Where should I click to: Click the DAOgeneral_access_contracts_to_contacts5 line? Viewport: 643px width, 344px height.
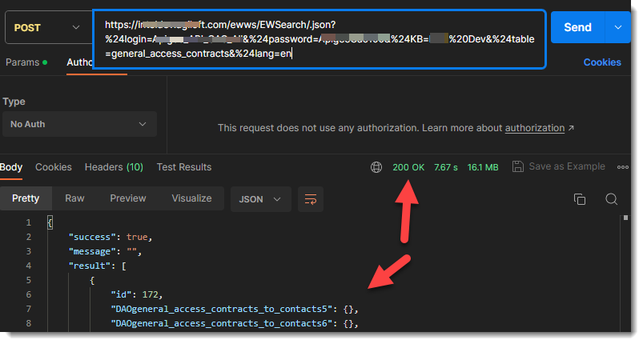(x=235, y=309)
